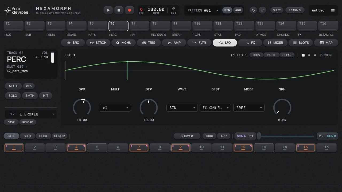This screenshot has width=342, height=192.
Task: Mute the PERC track
Action: coord(13,86)
